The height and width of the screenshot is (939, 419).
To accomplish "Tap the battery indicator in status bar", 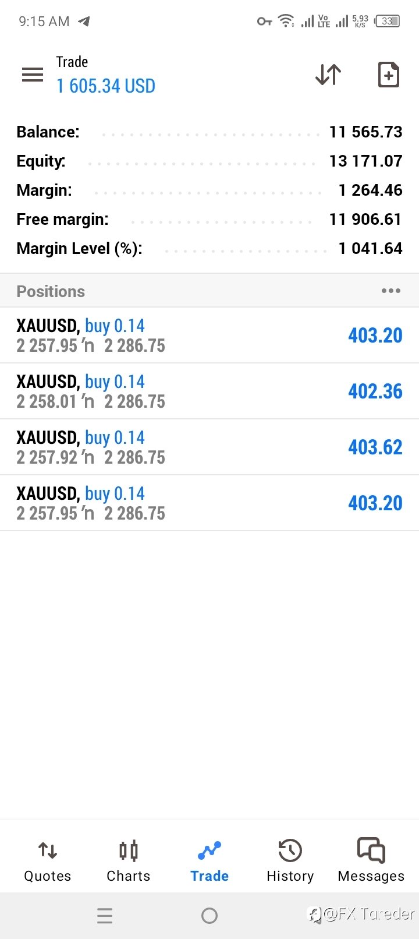I will click(x=388, y=21).
